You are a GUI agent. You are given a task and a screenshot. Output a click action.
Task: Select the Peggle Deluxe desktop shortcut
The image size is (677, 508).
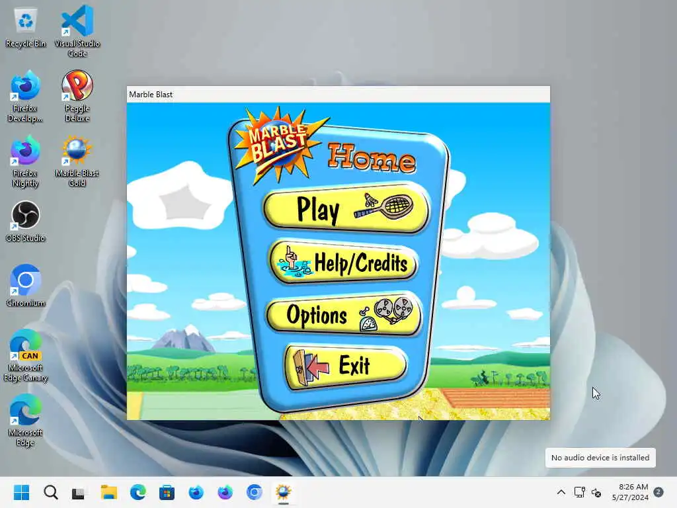coord(77,97)
